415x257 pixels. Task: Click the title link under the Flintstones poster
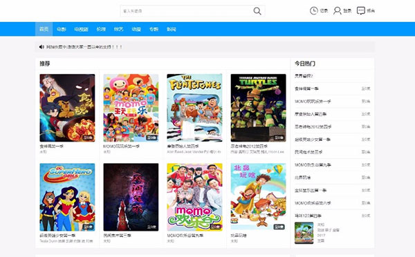coord(183,146)
